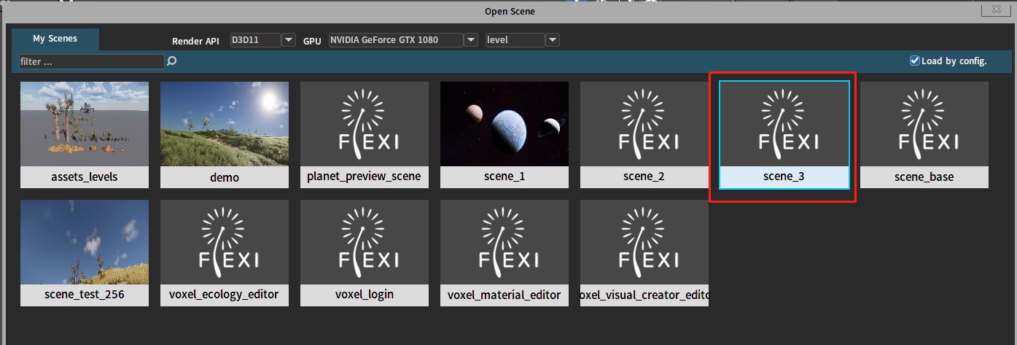
Task: Toggle the Load by config checkbox
Action: [915, 61]
